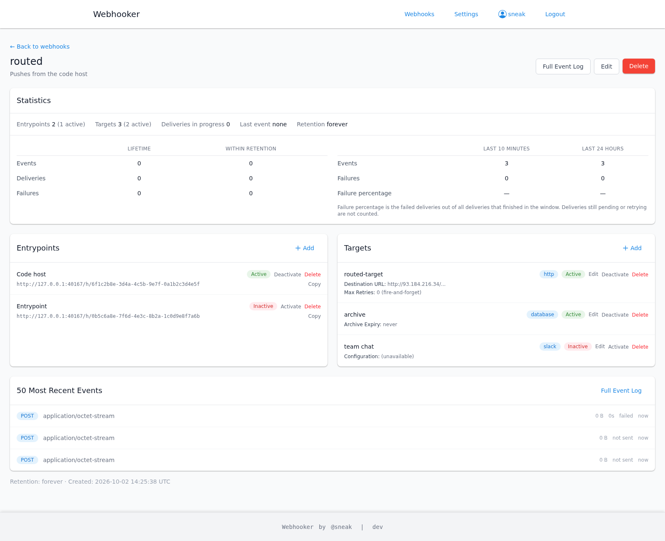Edit the routed-target target
This screenshot has height=541, width=665.
593,274
